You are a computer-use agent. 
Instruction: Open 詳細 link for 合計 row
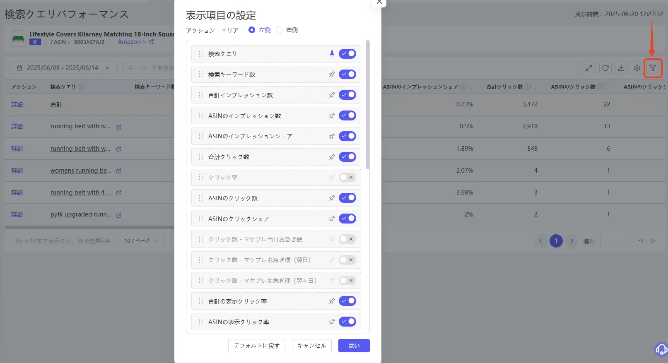(17, 105)
